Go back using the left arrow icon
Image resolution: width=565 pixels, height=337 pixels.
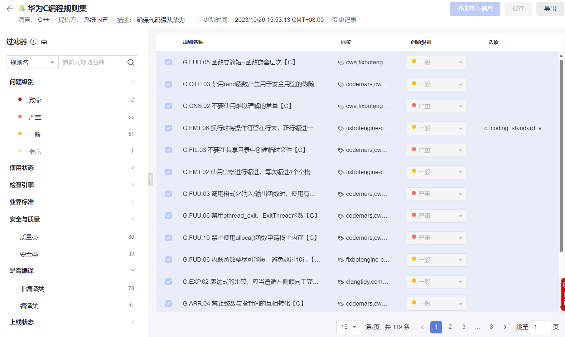tap(10, 9)
